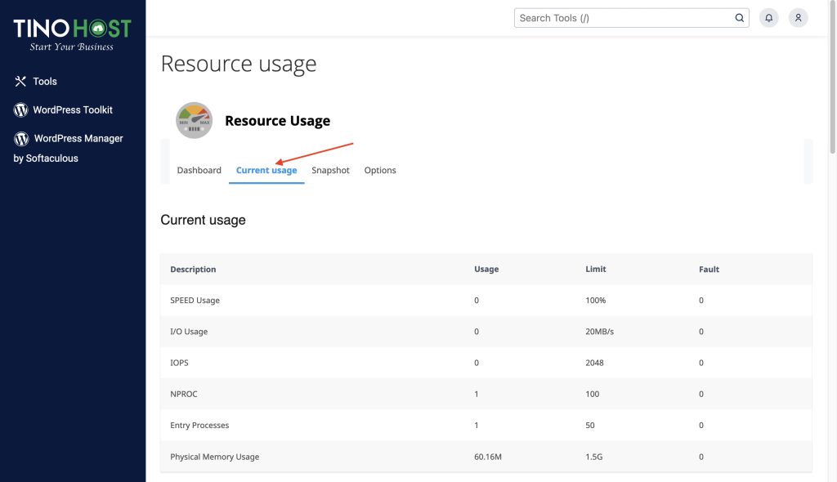Click the Current usage section heading

(203, 220)
